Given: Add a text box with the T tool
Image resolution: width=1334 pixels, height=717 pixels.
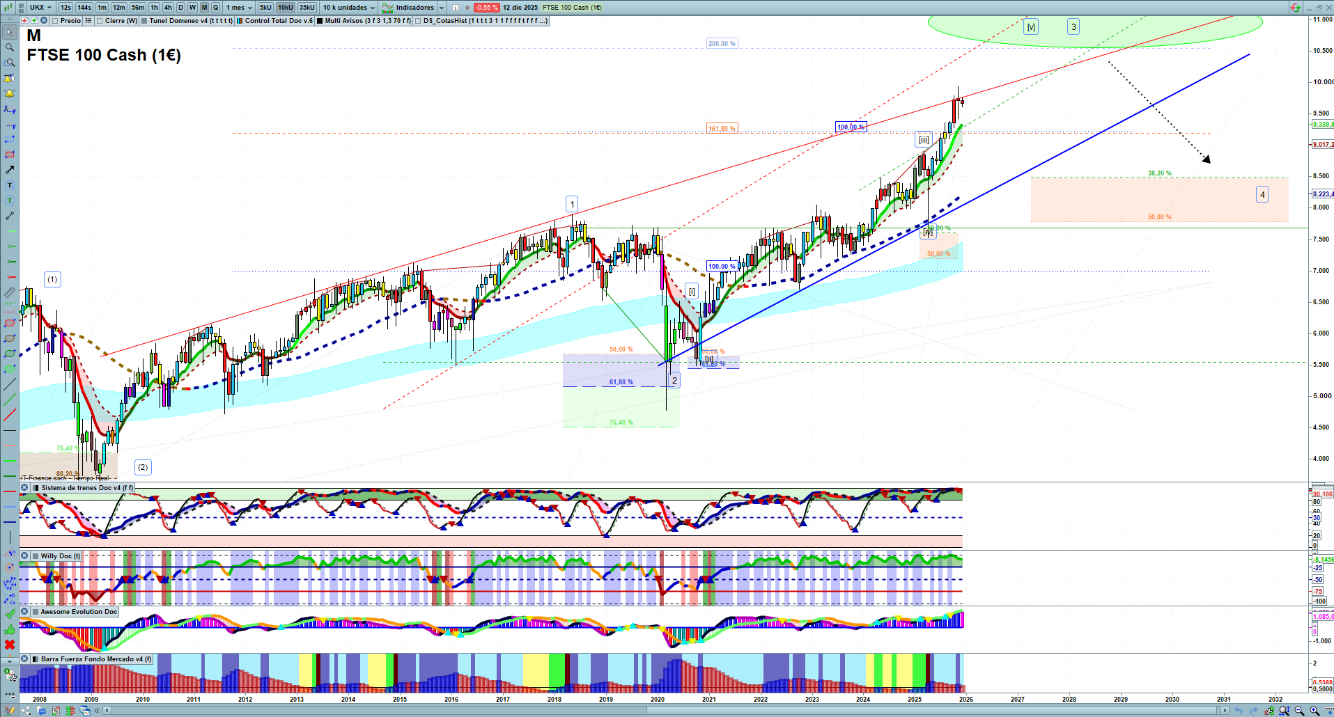Looking at the screenshot, I should point(10,185).
